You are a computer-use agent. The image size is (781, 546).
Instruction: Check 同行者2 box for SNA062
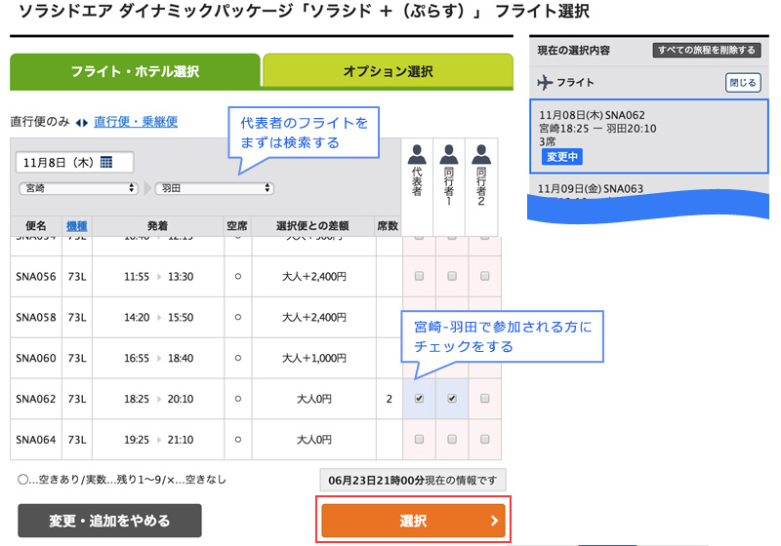coord(484,399)
